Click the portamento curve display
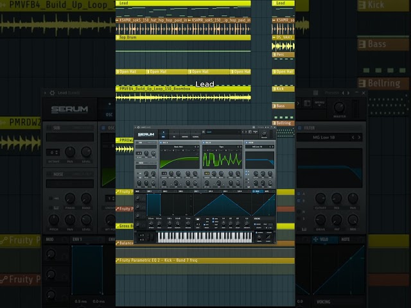 tap(268, 237)
